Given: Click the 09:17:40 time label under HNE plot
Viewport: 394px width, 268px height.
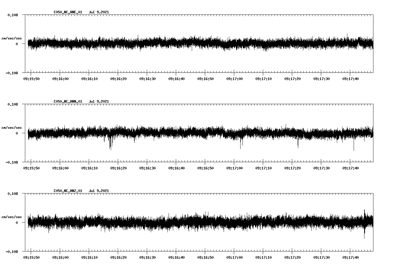Looking at the screenshot, I should pos(350,79).
